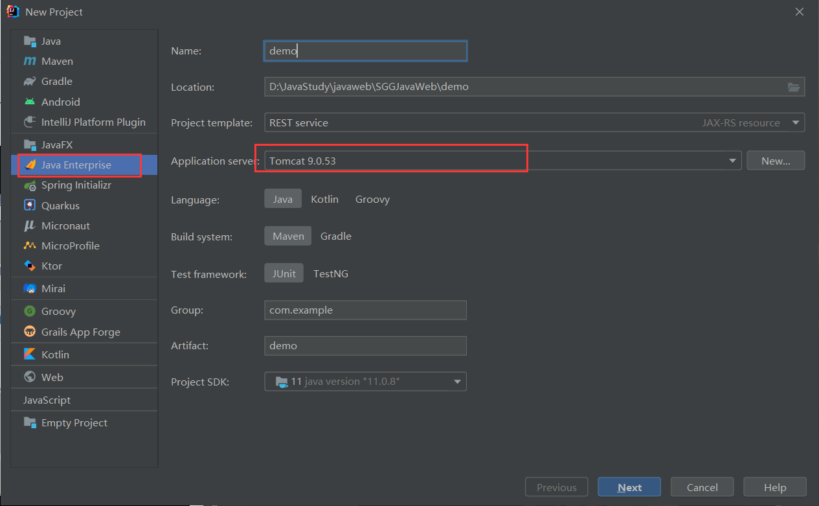
Task: Close the New Project dialog
Action: point(800,12)
